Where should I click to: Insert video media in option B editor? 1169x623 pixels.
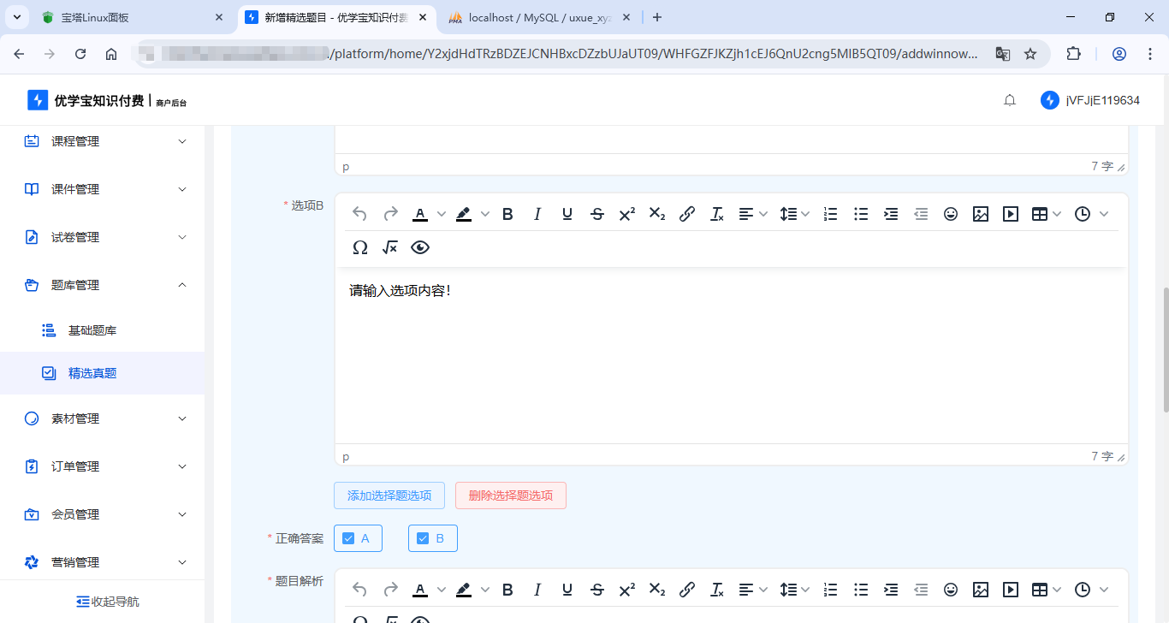click(1011, 214)
